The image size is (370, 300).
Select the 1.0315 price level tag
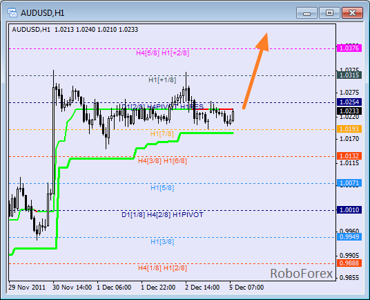click(x=349, y=75)
